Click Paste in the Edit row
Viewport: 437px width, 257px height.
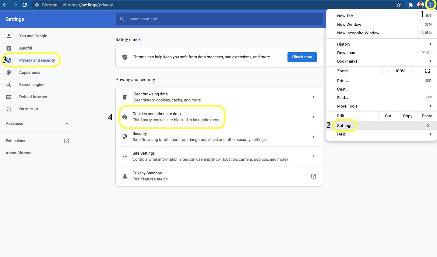[427, 116]
